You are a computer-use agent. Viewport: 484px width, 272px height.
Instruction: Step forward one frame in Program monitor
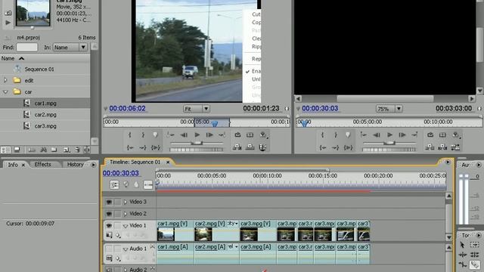click(402, 134)
